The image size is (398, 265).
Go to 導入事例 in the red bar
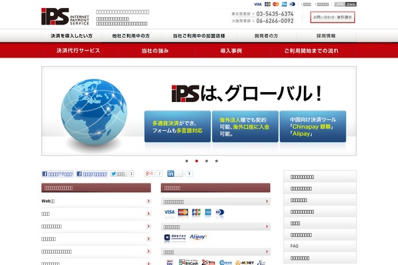point(231,50)
